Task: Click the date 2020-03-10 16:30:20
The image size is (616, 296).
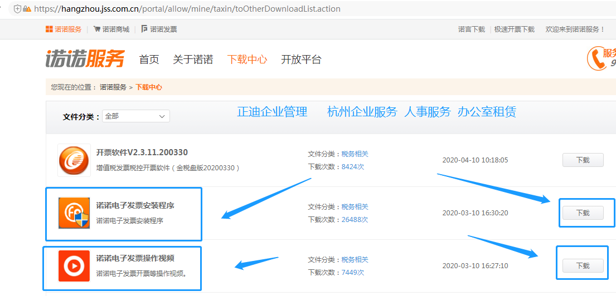Action: (476, 213)
